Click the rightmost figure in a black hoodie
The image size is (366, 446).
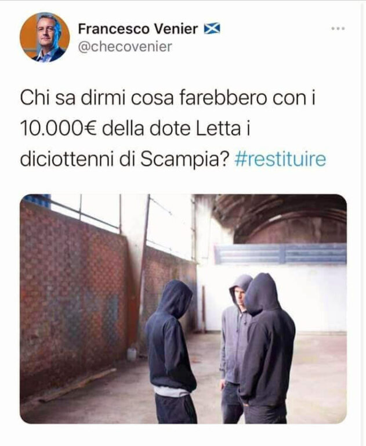[x=267, y=348]
